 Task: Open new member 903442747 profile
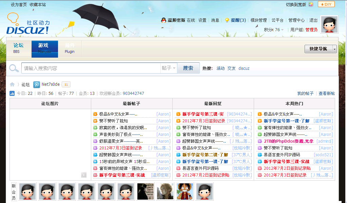133,93
